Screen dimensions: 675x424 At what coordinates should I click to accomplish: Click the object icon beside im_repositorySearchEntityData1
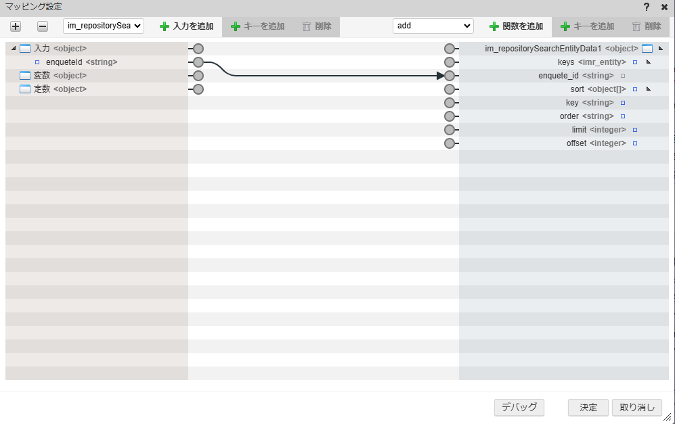coord(648,48)
